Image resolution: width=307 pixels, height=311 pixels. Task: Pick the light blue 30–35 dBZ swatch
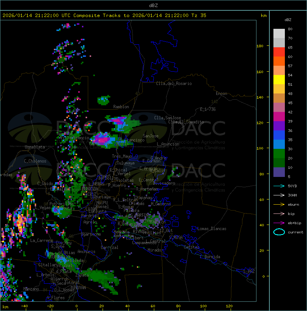[x=279, y=144]
